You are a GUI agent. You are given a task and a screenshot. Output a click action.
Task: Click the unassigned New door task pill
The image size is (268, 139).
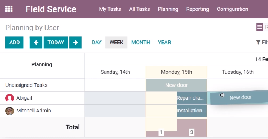point(177,85)
